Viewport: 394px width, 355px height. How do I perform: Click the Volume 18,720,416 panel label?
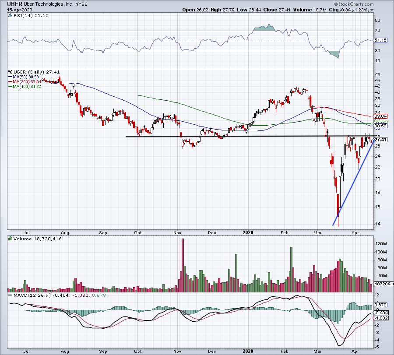[x=38, y=239]
